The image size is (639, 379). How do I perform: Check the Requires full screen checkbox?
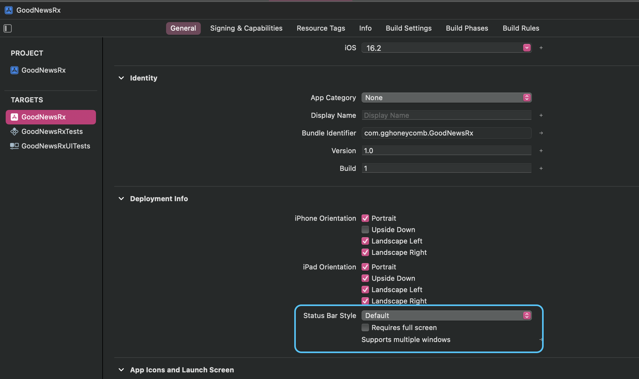point(365,328)
